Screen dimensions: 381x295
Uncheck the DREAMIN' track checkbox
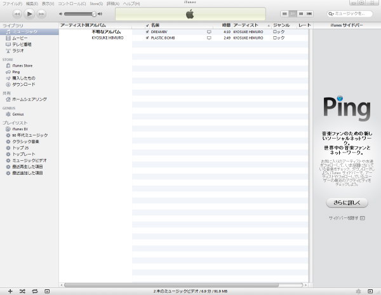pyautogui.click(x=147, y=32)
